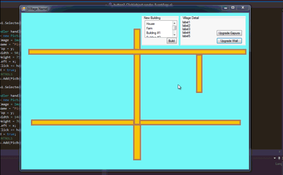Close the Village Name window
283x175 pixels.
(243, 8)
